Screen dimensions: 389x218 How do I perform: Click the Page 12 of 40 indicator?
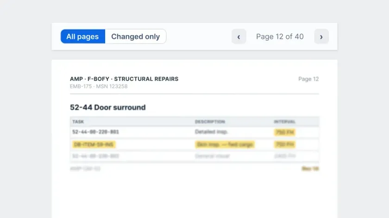(280, 36)
